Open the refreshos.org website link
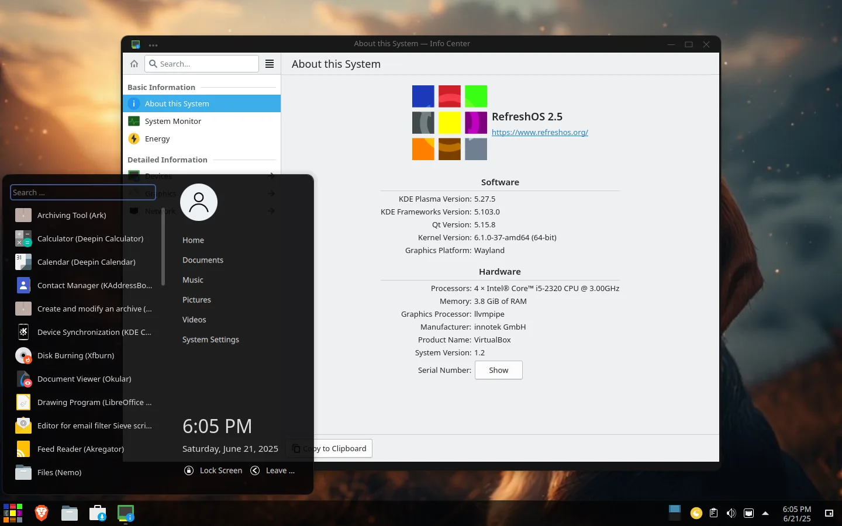Viewport: 842px width, 526px height. pyautogui.click(x=540, y=132)
